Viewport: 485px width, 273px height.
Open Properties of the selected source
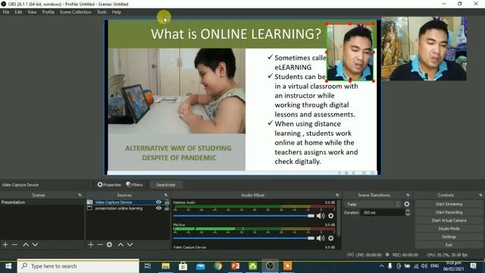109,185
